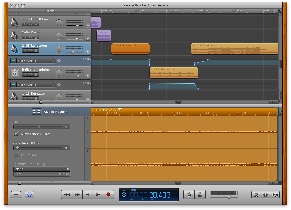This screenshot has width=291, height=210.
Task: Open Track Volume dropdown under Reflectio... mixing)
Action: [36, 85]
